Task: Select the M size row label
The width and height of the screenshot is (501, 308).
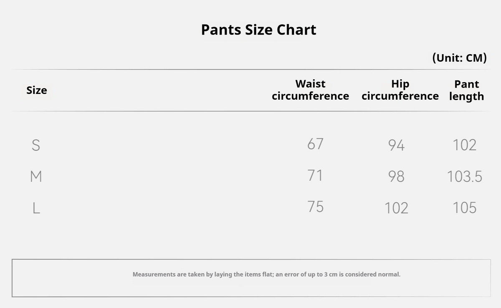Action: pyautogui.click(x=36, y=177)
